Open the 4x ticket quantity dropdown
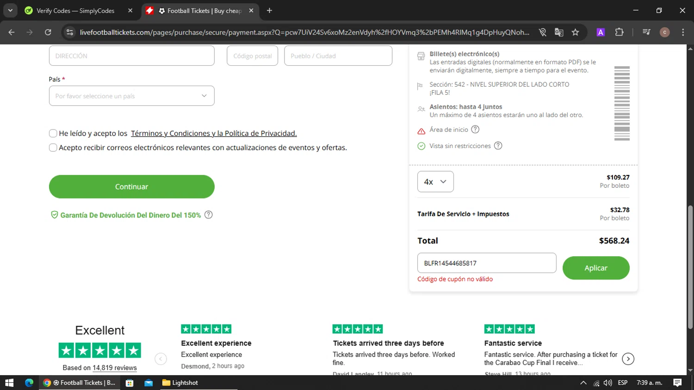 pyautogui.click(x=435, y=182)
